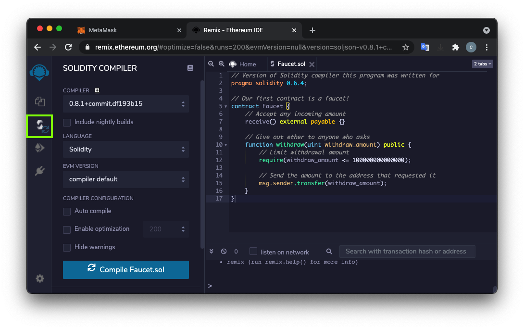The height and width of the screenshot is (329, 524).
Task: Open the File Explorer sidebar icon
Action: (39, 101)
